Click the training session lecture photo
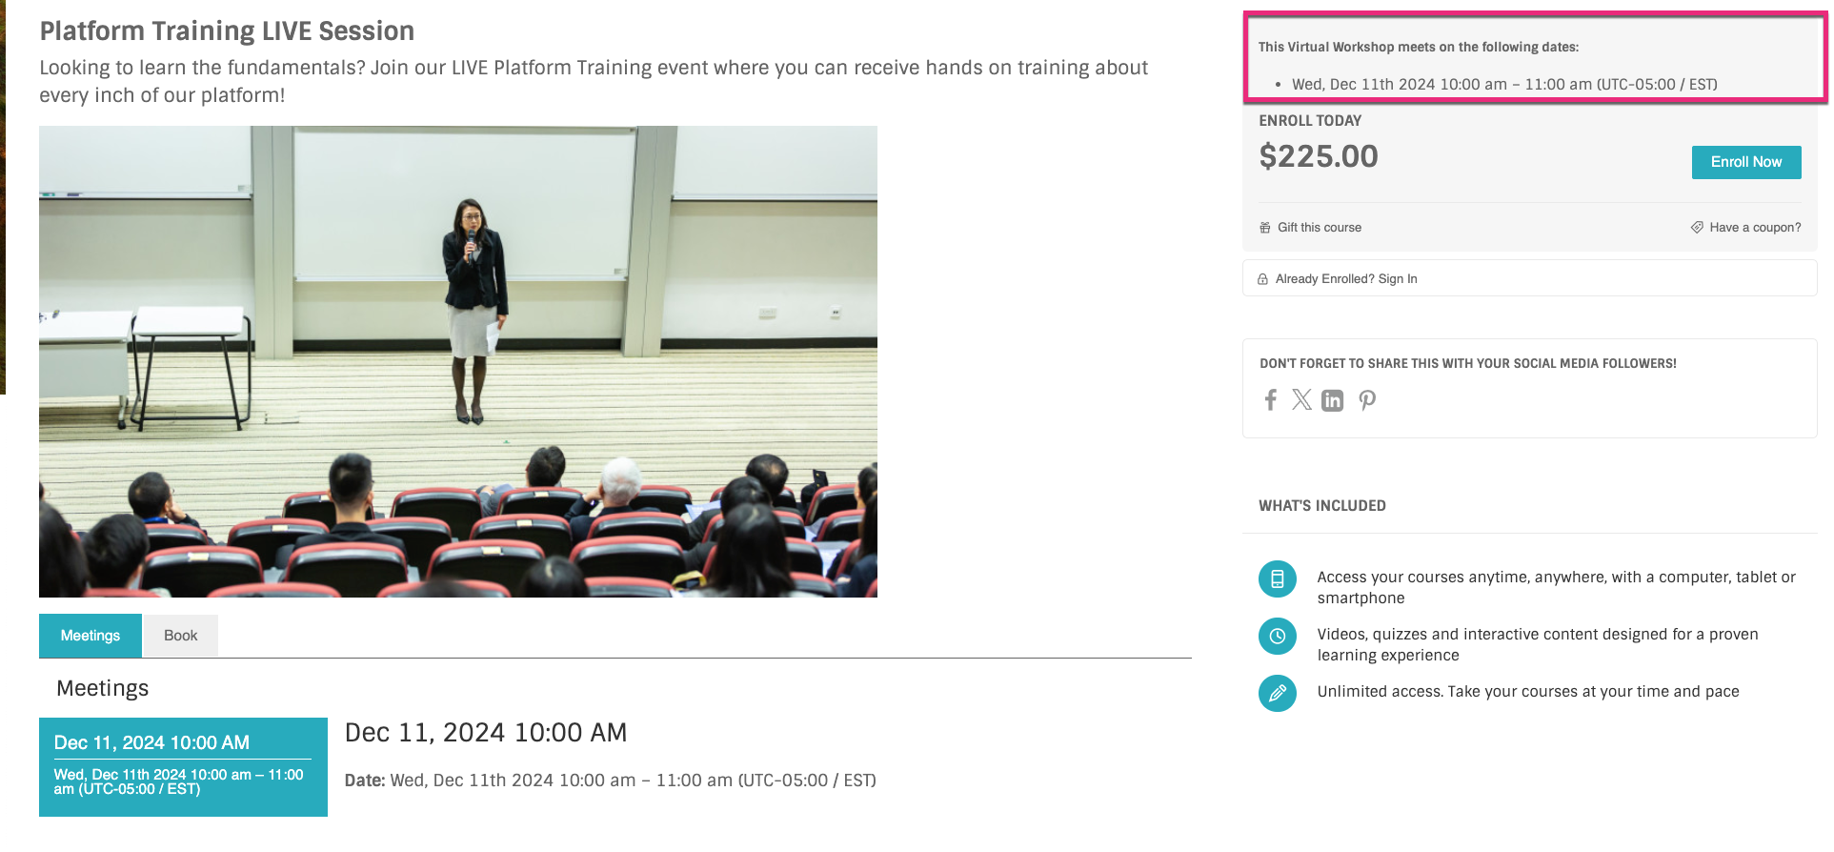The width and height of the screenshot is (1834, 852). coord(458,362)
